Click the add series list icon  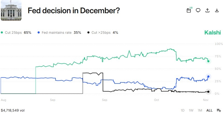click(x=219, y=110)
